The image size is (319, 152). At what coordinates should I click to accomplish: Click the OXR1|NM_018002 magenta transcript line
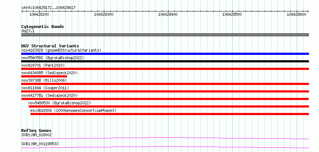pos(165,138)
